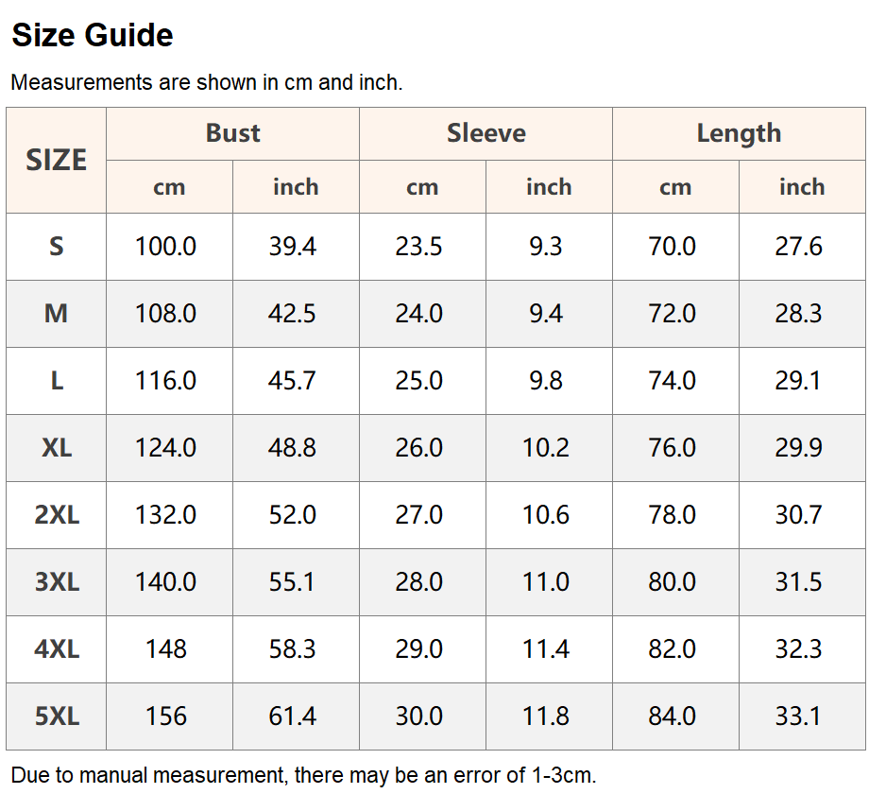
Task: Click the 27.6 length inch cell
Action: pyautogui.click(x=802, y=247)
